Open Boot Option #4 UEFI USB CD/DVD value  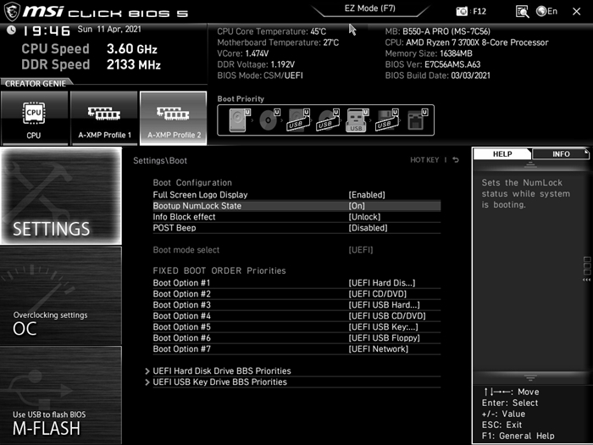click(x=387, y=316)
